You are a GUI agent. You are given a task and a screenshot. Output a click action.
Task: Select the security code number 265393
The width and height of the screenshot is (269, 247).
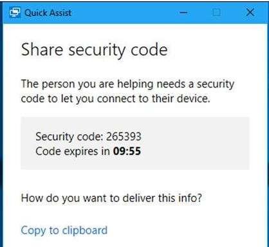[x=124, y=136]
